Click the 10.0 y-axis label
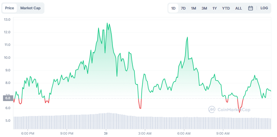The width and height of the screenshot is (277, 137). [7, 58]
